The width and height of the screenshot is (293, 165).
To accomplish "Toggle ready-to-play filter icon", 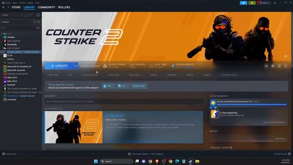I will click(x=38, y=22).
